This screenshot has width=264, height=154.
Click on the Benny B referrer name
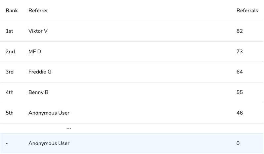pos(38,92)
